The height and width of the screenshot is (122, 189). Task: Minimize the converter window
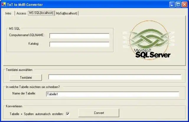click(172, 5)
